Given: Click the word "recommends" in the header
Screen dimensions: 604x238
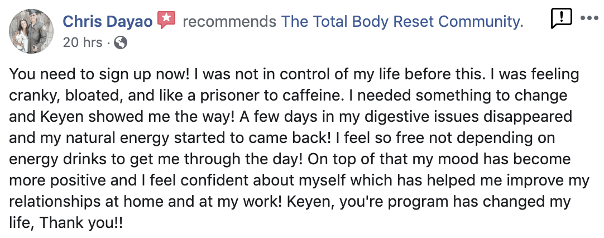Looking at the screenshot, I should pyautogui.click(x=229, y=21).
